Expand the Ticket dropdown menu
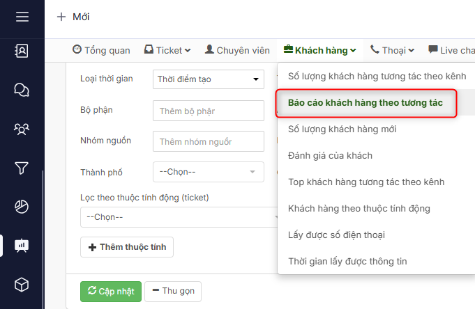 tap(167, 50)
